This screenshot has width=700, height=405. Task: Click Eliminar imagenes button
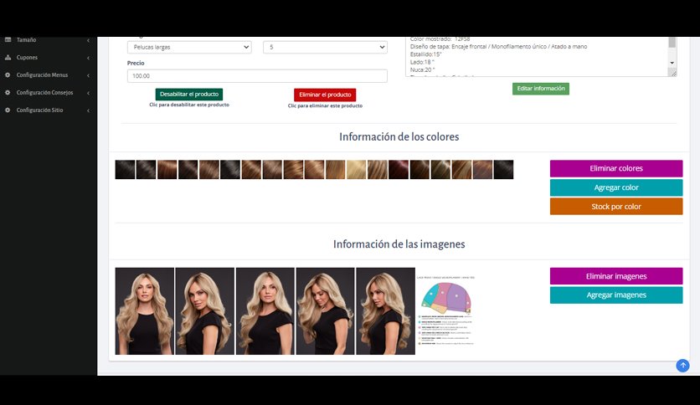point(616,276)
